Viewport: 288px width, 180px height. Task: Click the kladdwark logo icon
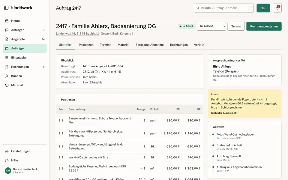coord(7,8)
